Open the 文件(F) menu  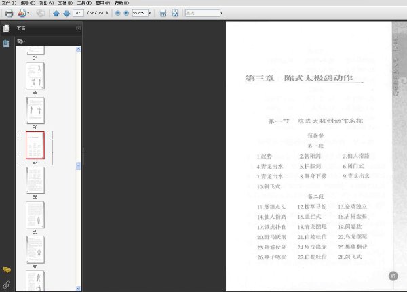[x=9, y=3]
